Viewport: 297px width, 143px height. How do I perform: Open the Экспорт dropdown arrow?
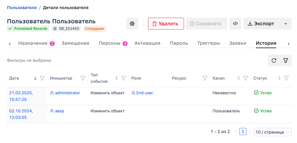tap(286, 24)
